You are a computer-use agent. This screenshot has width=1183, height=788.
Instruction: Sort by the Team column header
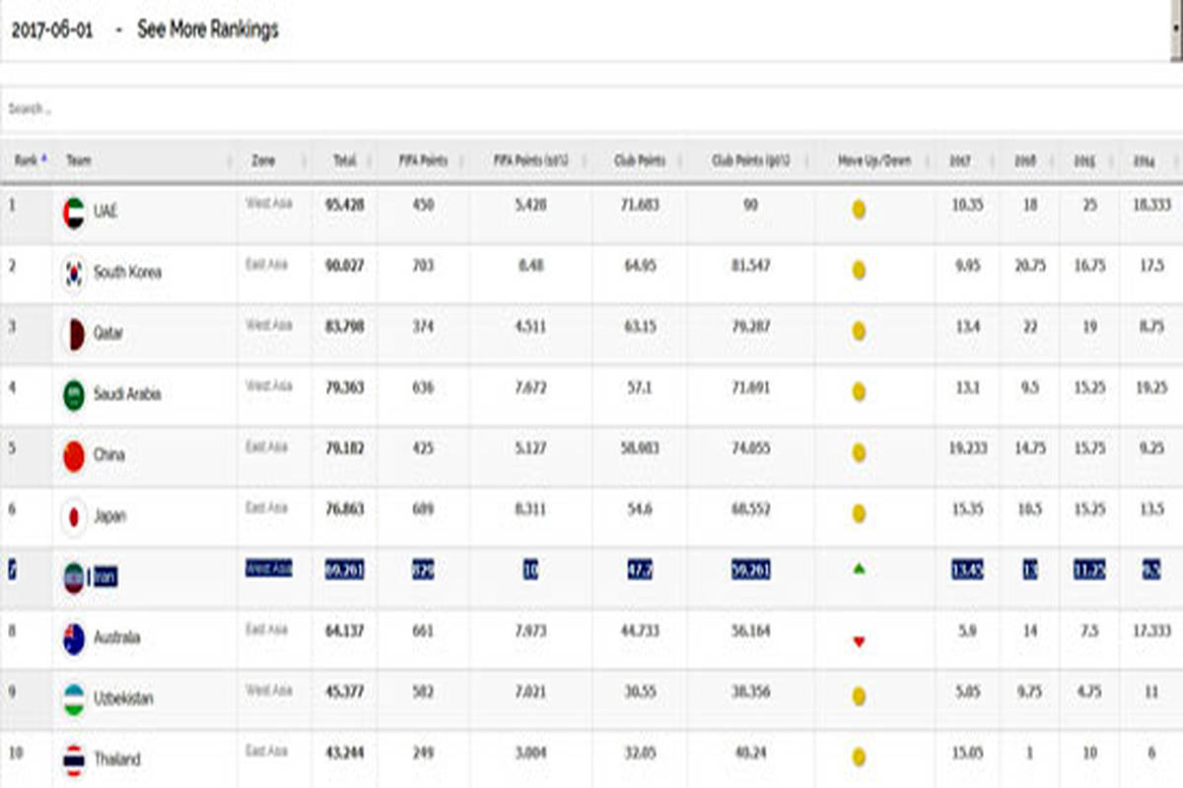pyautogui.click(x=79, y=160)
